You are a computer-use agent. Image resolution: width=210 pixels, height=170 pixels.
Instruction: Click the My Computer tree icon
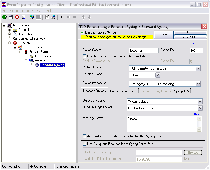pos(10,25)
